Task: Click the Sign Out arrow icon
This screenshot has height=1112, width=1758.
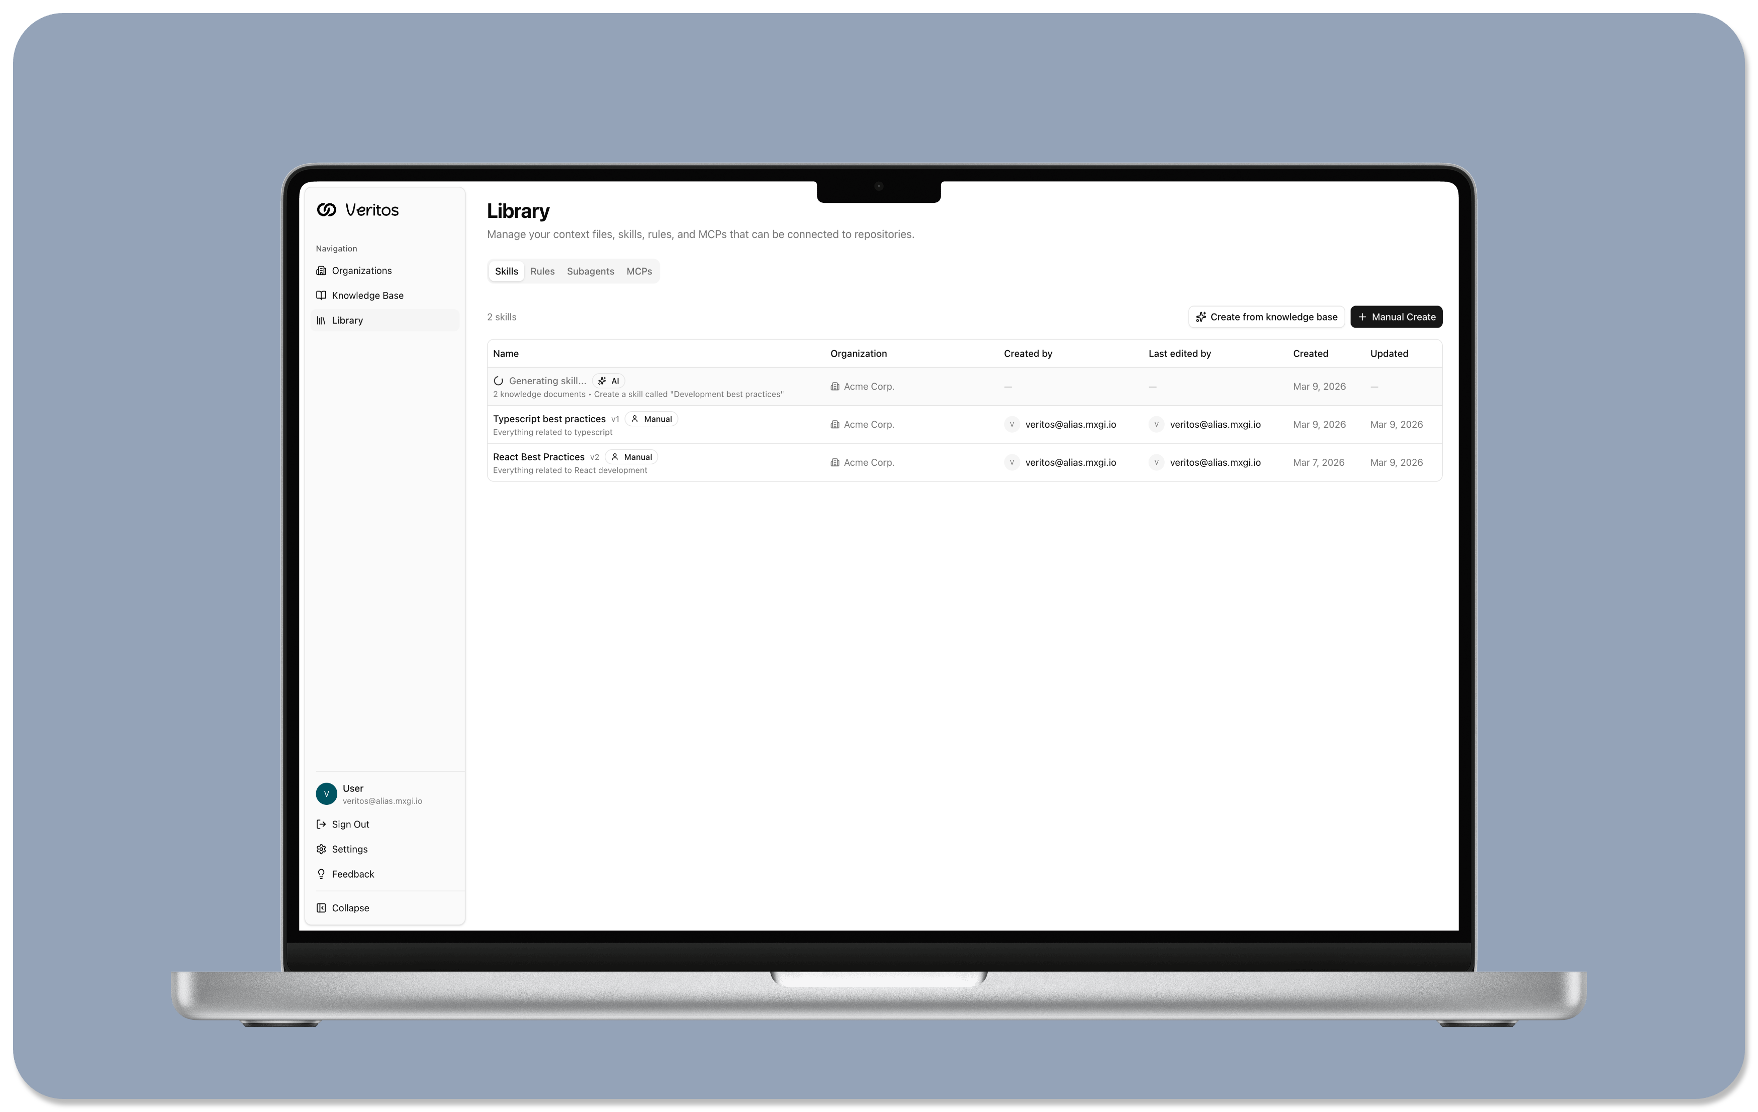Action: [321, 824]
